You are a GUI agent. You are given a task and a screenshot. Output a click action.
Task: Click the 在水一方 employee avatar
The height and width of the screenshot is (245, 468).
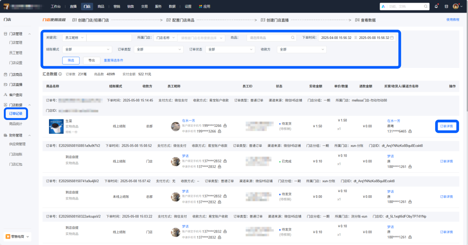click(175, 126)
